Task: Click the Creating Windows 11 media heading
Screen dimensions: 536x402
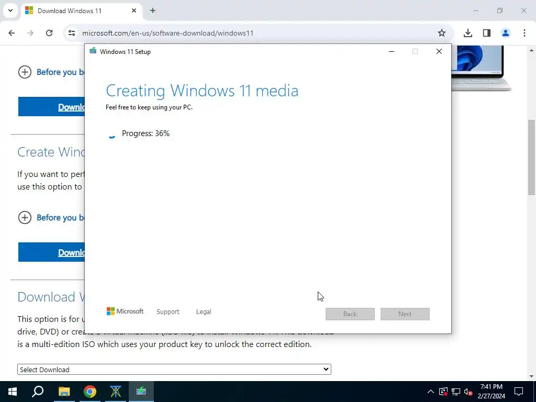Action: [x=202, y=91]
